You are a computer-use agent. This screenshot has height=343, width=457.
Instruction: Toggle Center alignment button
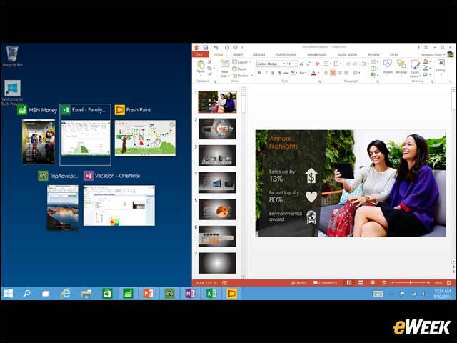click(333, 73)
